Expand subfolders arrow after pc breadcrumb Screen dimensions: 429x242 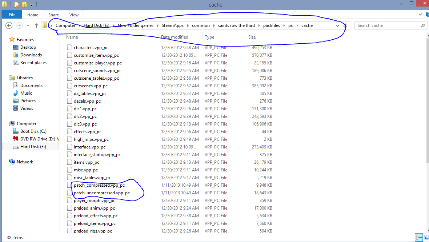(297, 25)
